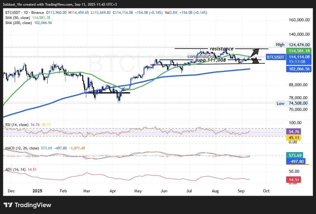Click the Oct label on time axis
This screenshot has width=316, height=214.
coord(266,191)
